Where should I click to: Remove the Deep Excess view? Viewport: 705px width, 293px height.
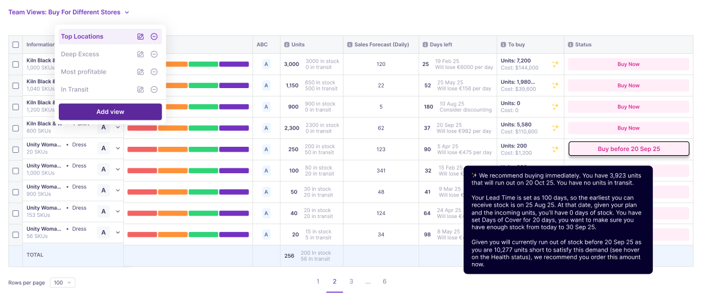pyautogui.click(x=154, y=55)
